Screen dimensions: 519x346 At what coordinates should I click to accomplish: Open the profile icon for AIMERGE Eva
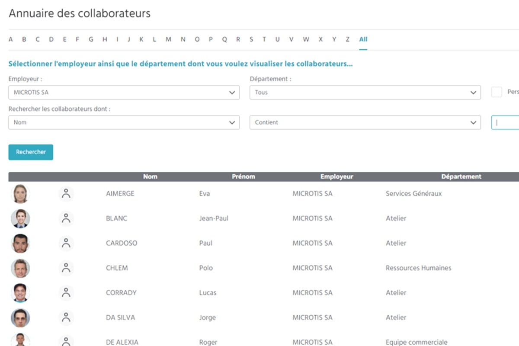pyautogui.click(x=66, y=194)
